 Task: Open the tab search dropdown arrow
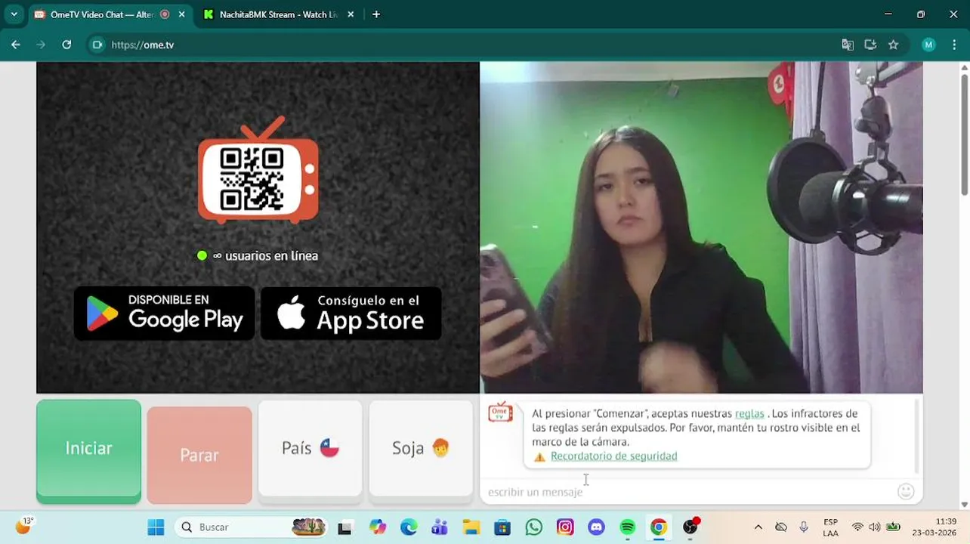14,14
